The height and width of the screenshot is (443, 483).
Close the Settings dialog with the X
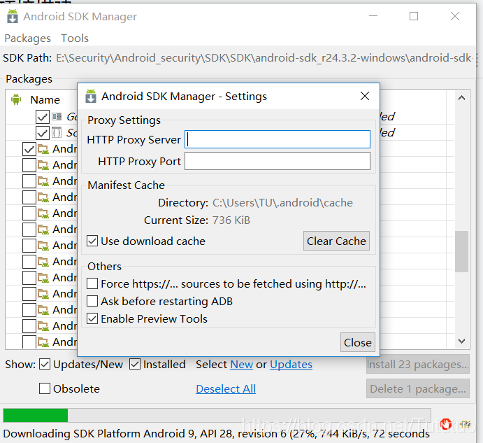point(365,96)
